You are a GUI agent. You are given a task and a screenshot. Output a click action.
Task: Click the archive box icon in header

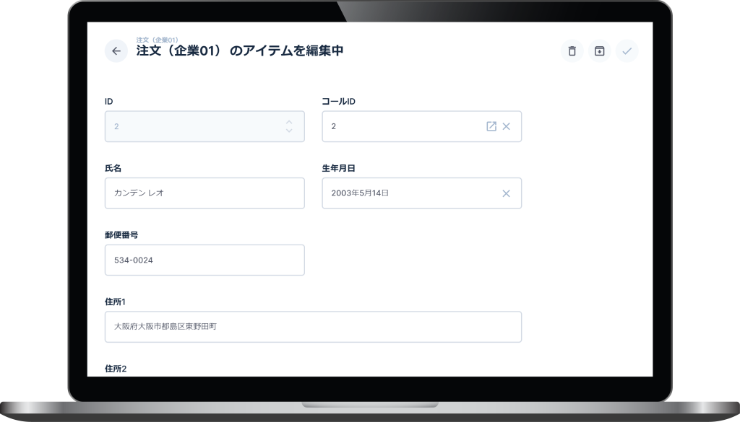599,51
